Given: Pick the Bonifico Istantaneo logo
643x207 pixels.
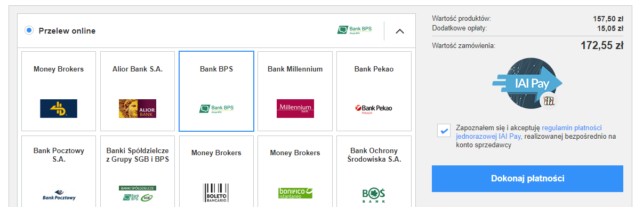Looking at the screenshot, I should tap(295, 193).
